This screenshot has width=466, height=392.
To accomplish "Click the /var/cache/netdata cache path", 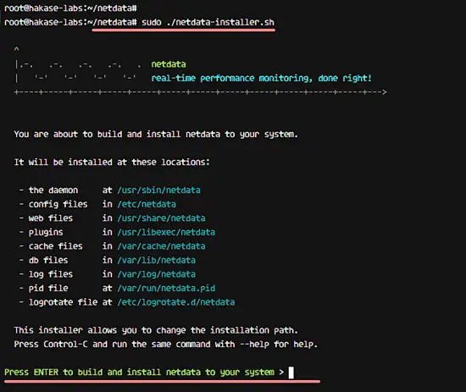I will (161, 246).
